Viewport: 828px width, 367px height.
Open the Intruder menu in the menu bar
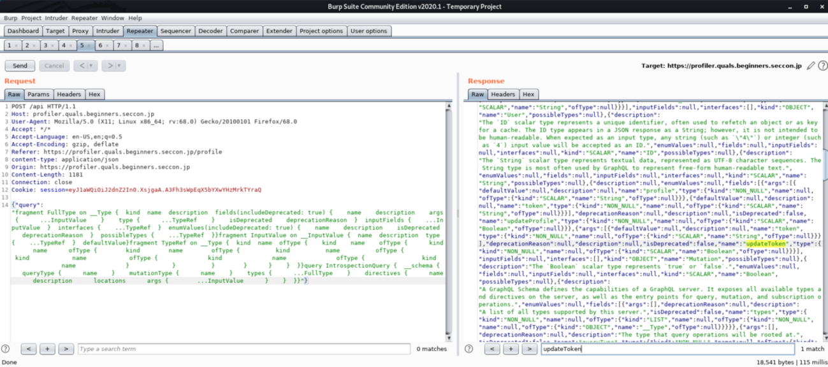[56, 18]
